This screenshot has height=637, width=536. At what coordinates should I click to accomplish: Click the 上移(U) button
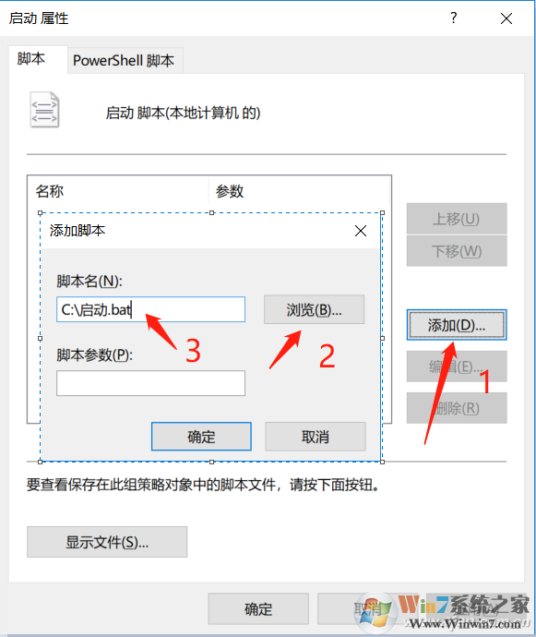(457, 219)
